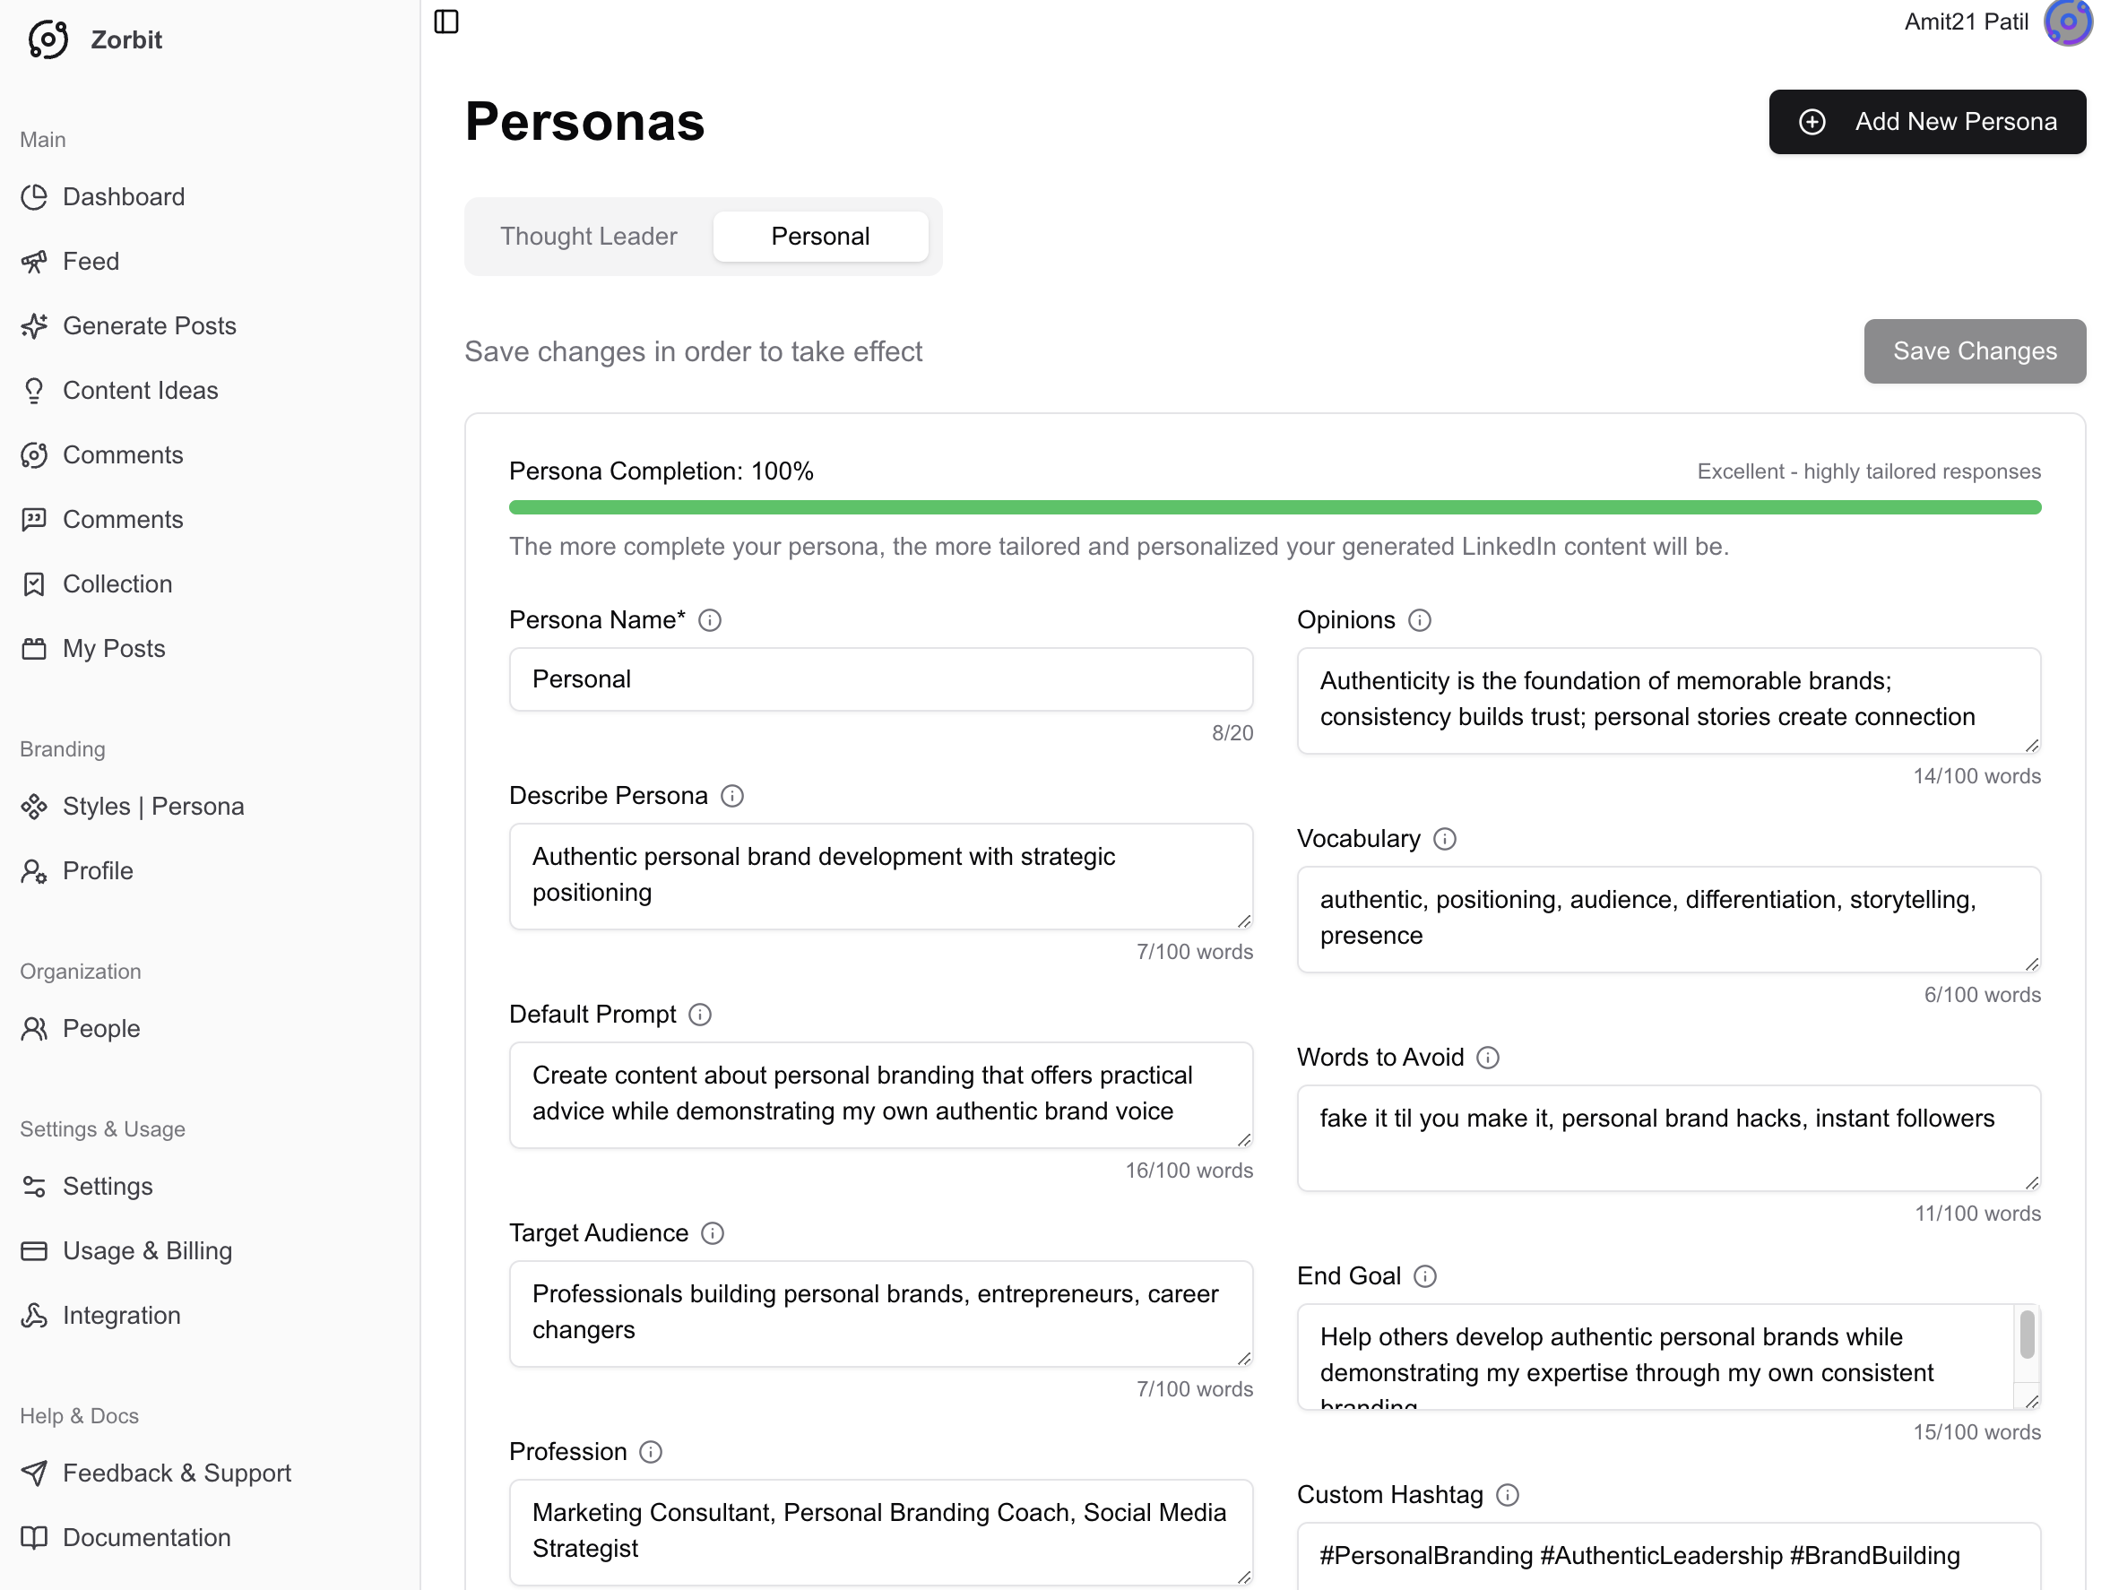2110x1590 pixels.
Task: Click the Opinions info icon
Action: coord(1420,620)
